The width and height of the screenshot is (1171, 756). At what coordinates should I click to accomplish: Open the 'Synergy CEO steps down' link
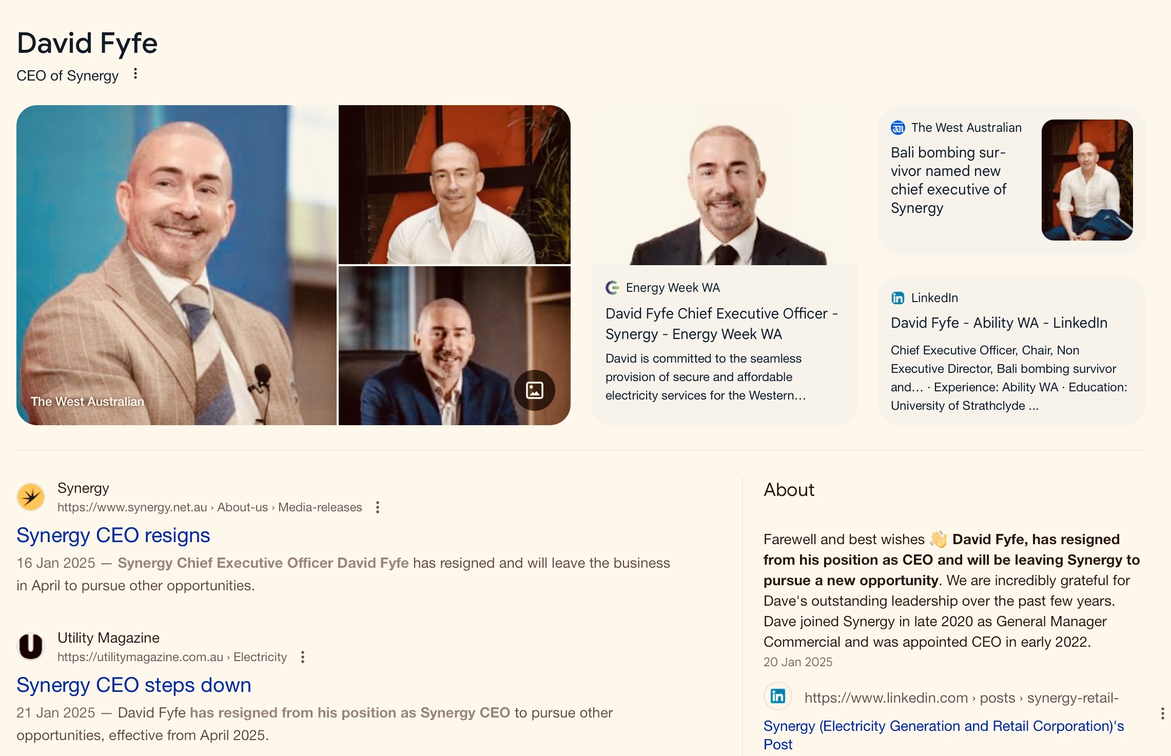tap(134, 685)
